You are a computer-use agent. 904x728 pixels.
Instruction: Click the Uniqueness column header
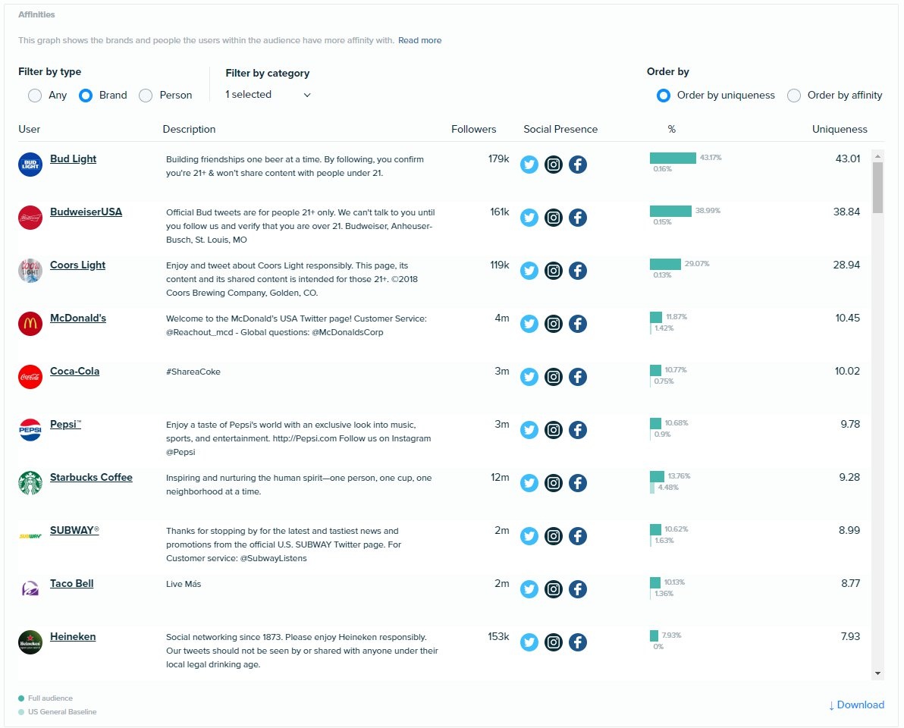pyautogui.click(x=840, y=129)
